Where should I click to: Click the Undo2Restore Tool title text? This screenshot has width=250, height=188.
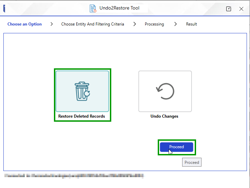[x=119, y=8]
